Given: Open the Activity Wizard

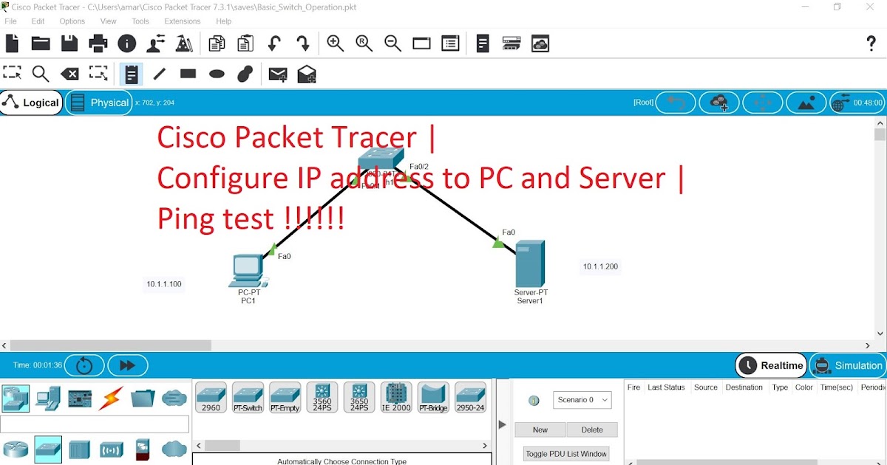Looking at the screenshot, I should (x=184, y=43).
